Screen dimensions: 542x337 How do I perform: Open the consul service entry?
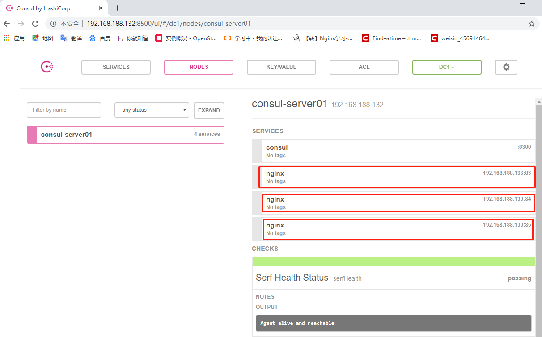[393, 151]
